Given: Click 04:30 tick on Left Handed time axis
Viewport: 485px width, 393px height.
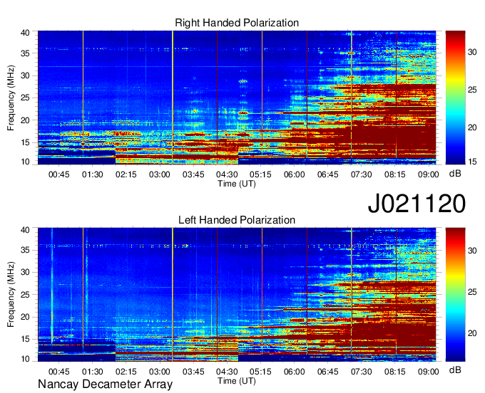Looking at the screenshot, I should (x=227, y=372).
